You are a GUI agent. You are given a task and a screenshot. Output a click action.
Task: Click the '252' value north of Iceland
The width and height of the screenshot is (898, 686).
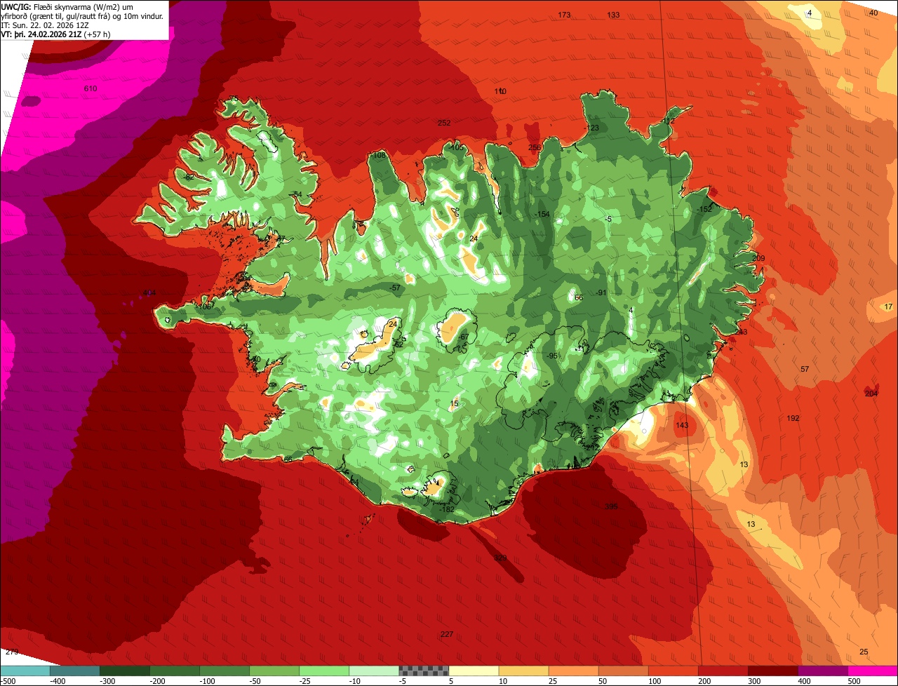click(444, 123)
